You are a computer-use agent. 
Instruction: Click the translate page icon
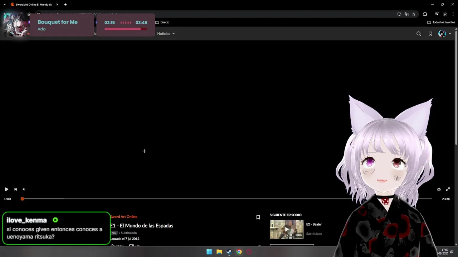click(x=406, y=14)
